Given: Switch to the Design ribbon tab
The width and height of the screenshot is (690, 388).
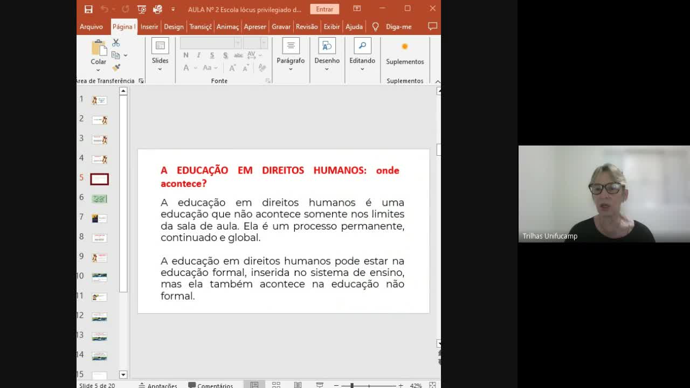Looking at the screenshot, I should pos(174,26).
